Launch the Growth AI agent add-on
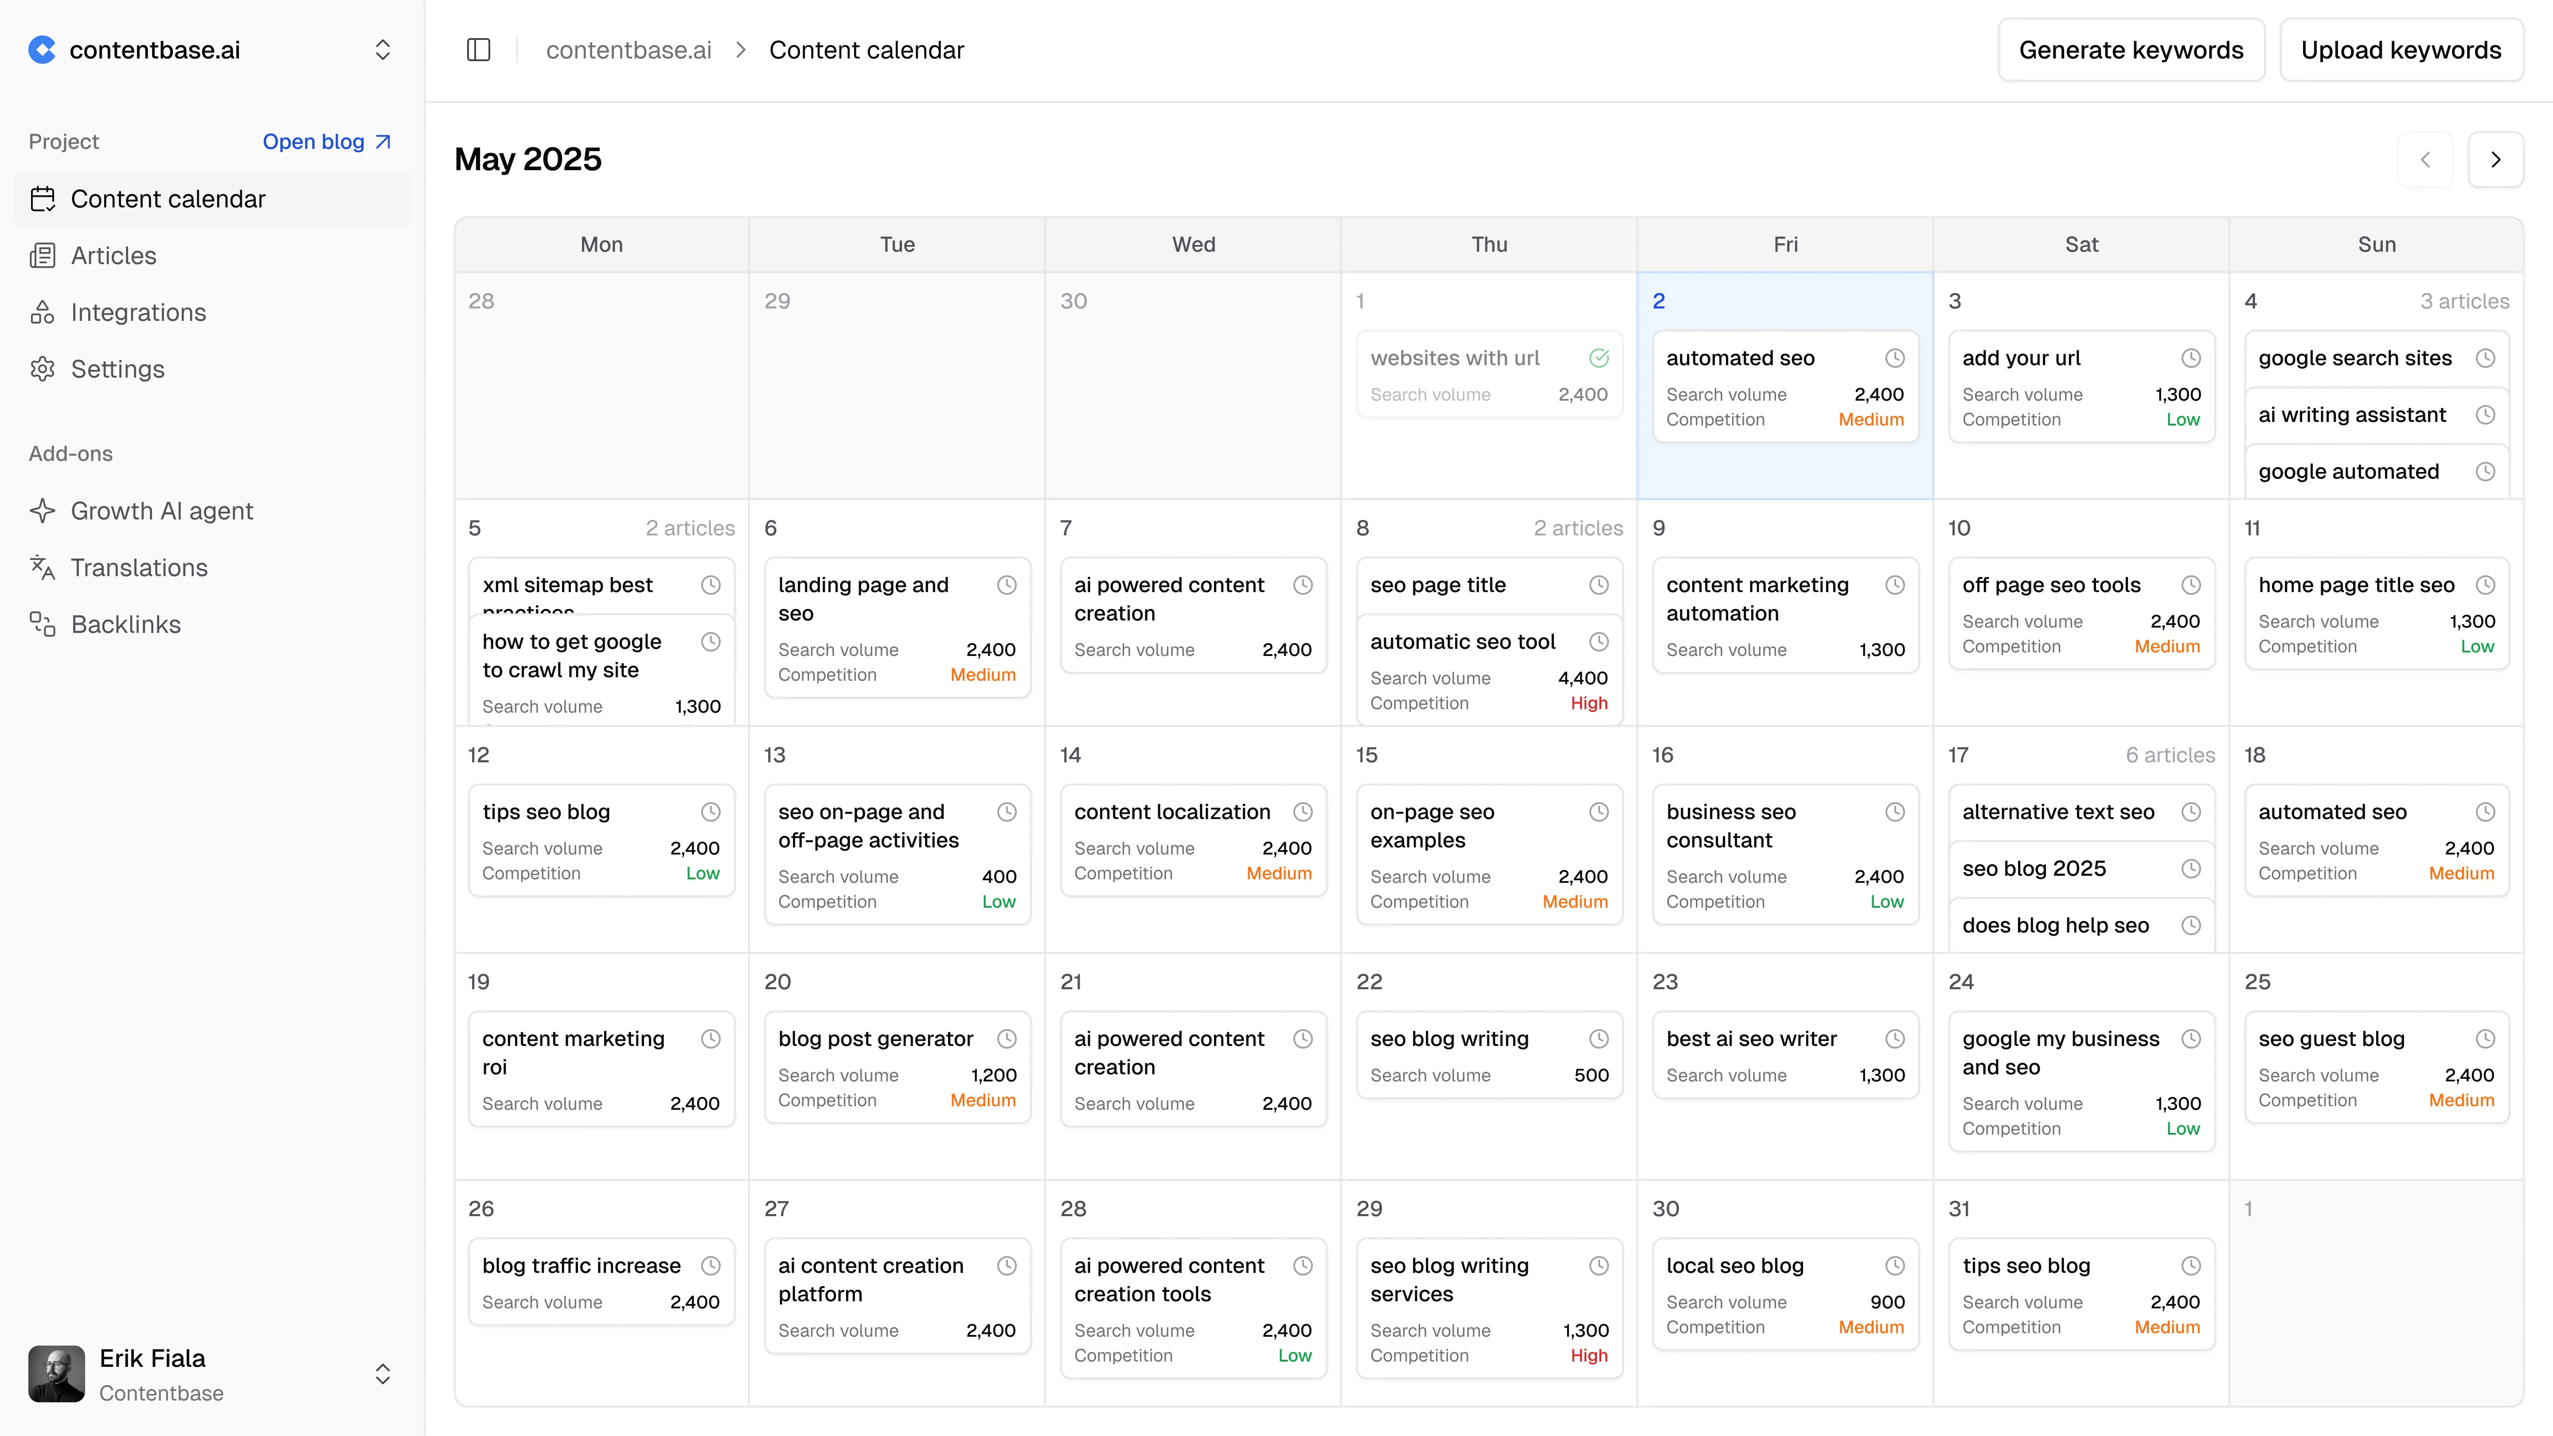The width and height of the screenshot is (2553, 1436). 161,511
